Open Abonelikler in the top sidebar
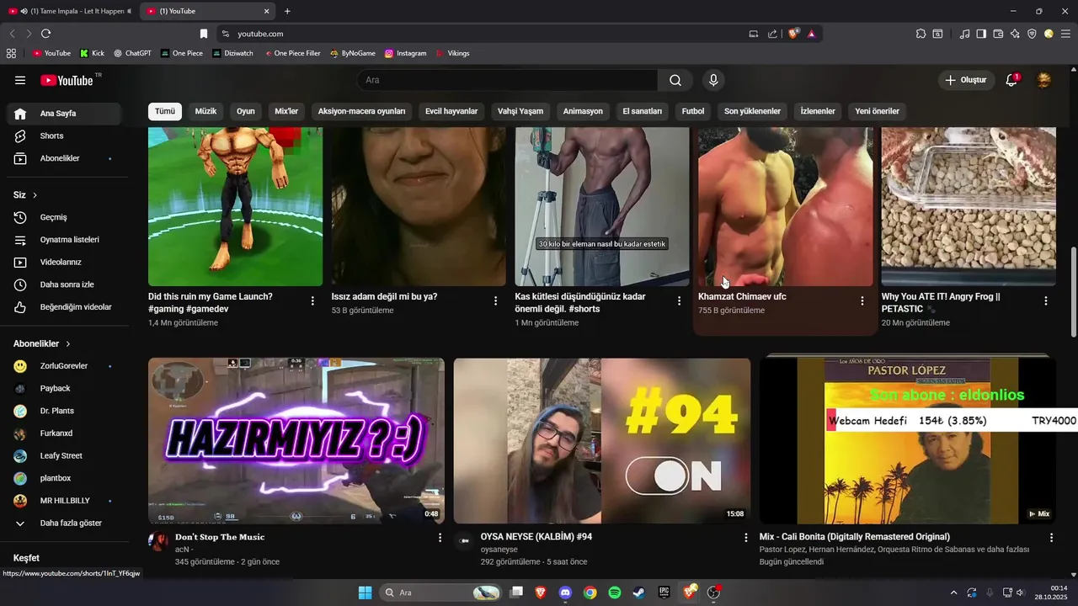This screenshot has width=1078, height=606. click(x=64, y=158)
